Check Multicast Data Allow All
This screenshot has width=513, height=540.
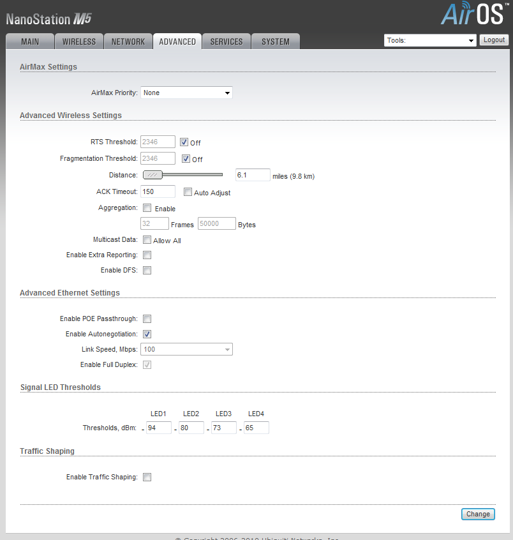(x=147, y=240)
